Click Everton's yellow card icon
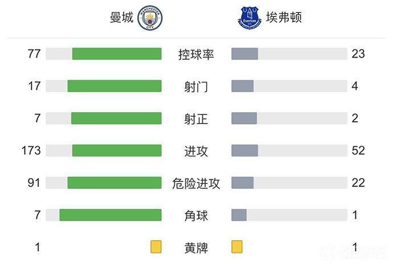 pyautogui.click(x=237, y=247)
